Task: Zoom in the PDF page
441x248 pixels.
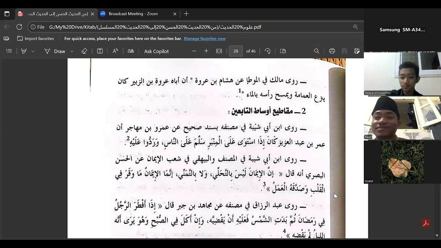Action: (206, 51)
